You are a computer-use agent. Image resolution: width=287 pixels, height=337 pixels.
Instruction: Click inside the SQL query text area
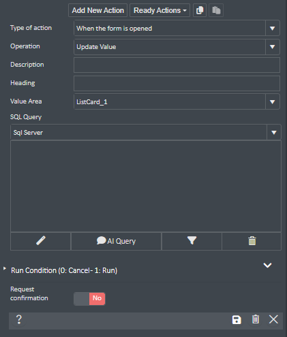(x=146, y=186)
